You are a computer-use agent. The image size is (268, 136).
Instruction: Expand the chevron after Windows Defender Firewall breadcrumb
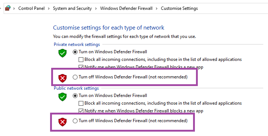pos(156,8)
